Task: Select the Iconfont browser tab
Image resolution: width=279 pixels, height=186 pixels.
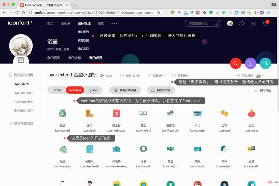Action: coord(44,5)
